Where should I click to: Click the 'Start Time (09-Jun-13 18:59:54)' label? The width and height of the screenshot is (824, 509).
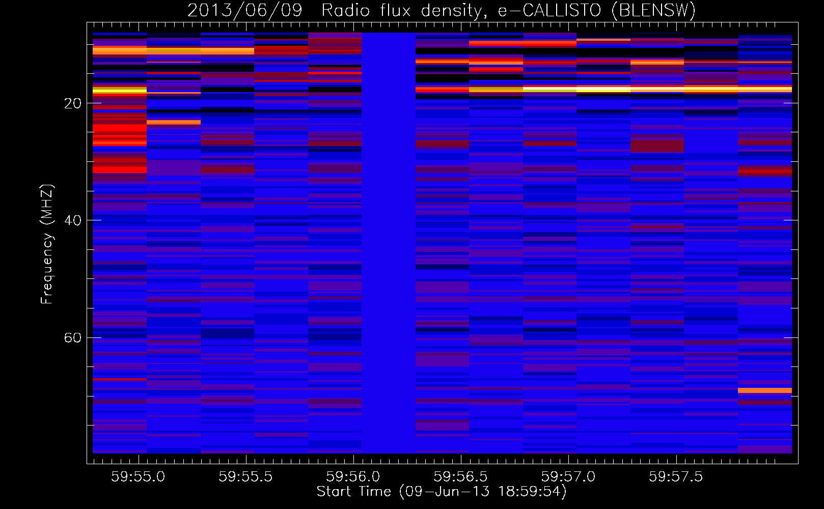coord(442,492)
